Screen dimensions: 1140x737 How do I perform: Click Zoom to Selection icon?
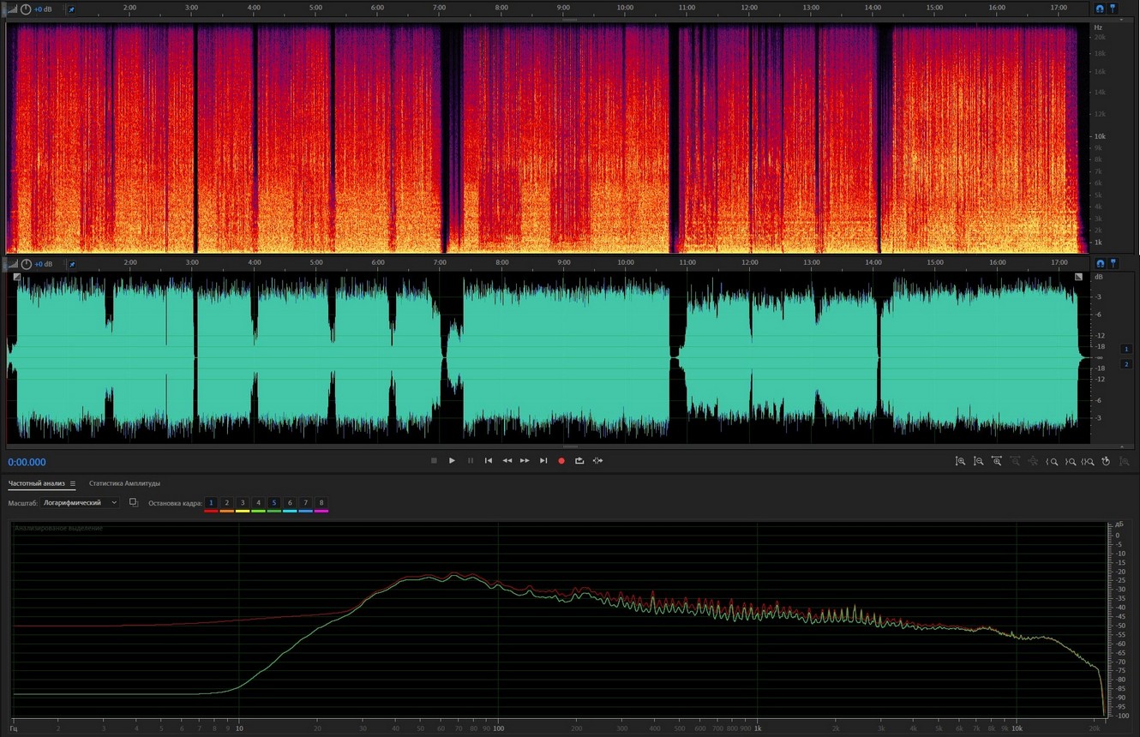tap(1088, 461)
